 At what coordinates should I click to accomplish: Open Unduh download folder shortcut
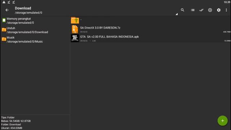[35, 30]
